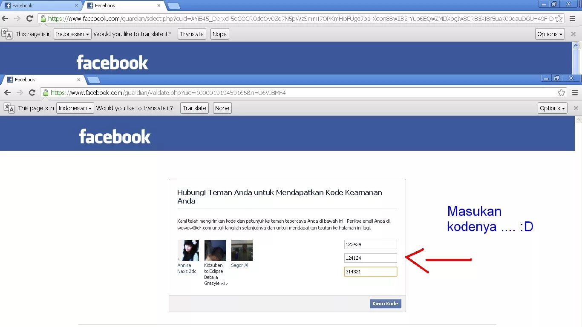Click the front window's back arrow

(x=7, y=93)
